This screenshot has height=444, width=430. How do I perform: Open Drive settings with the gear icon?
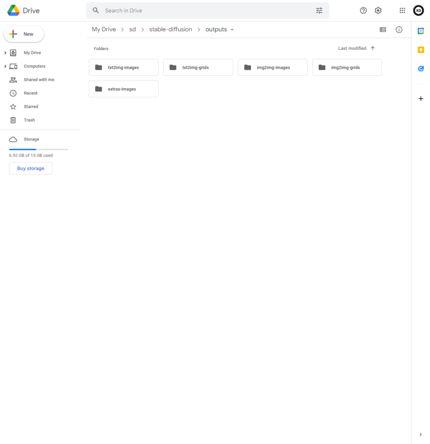coord(378,10)
